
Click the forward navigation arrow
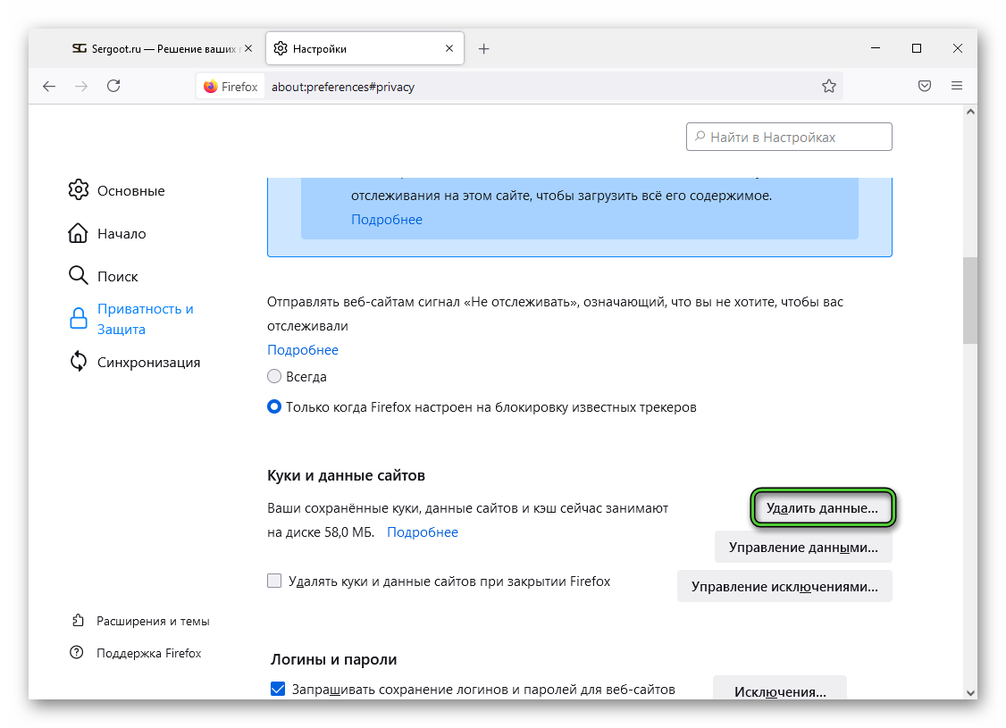[80, 87]
